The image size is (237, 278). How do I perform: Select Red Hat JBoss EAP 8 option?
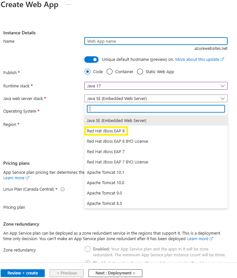click(106, 131)
